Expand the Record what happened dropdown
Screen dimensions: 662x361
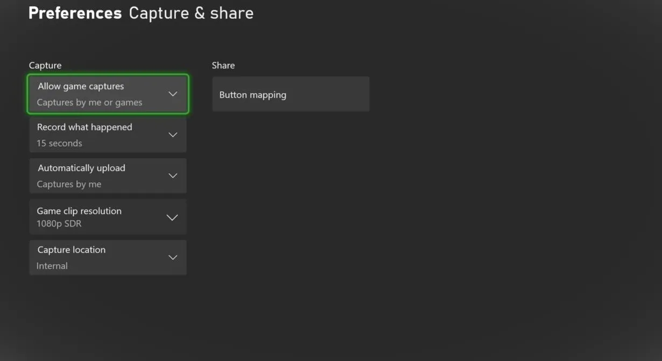click(108, 135)
